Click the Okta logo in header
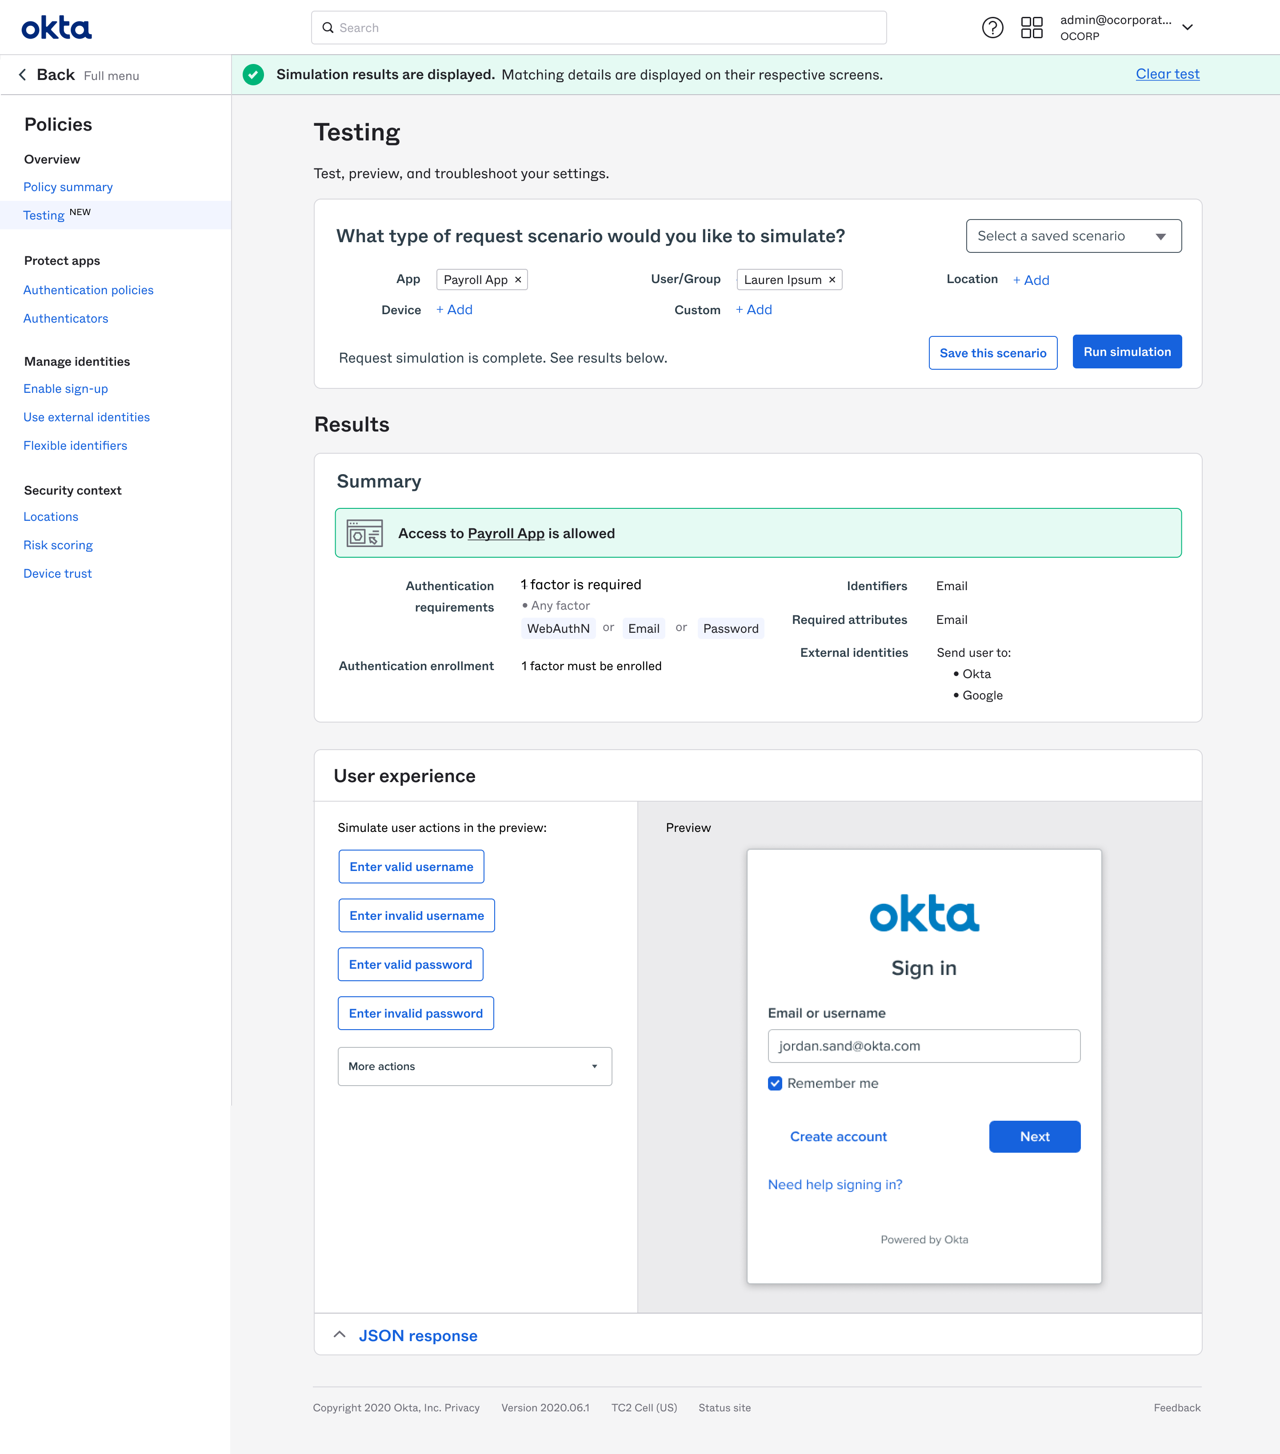The image size is (1280, 1454). tap(56, 28)
